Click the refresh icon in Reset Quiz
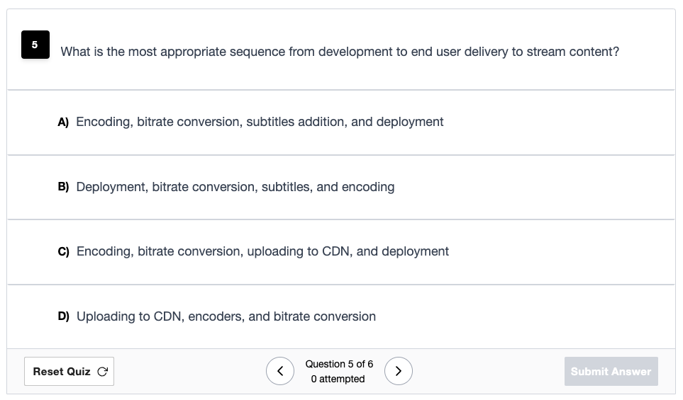The image size is (683, 400). pos(102,372)
